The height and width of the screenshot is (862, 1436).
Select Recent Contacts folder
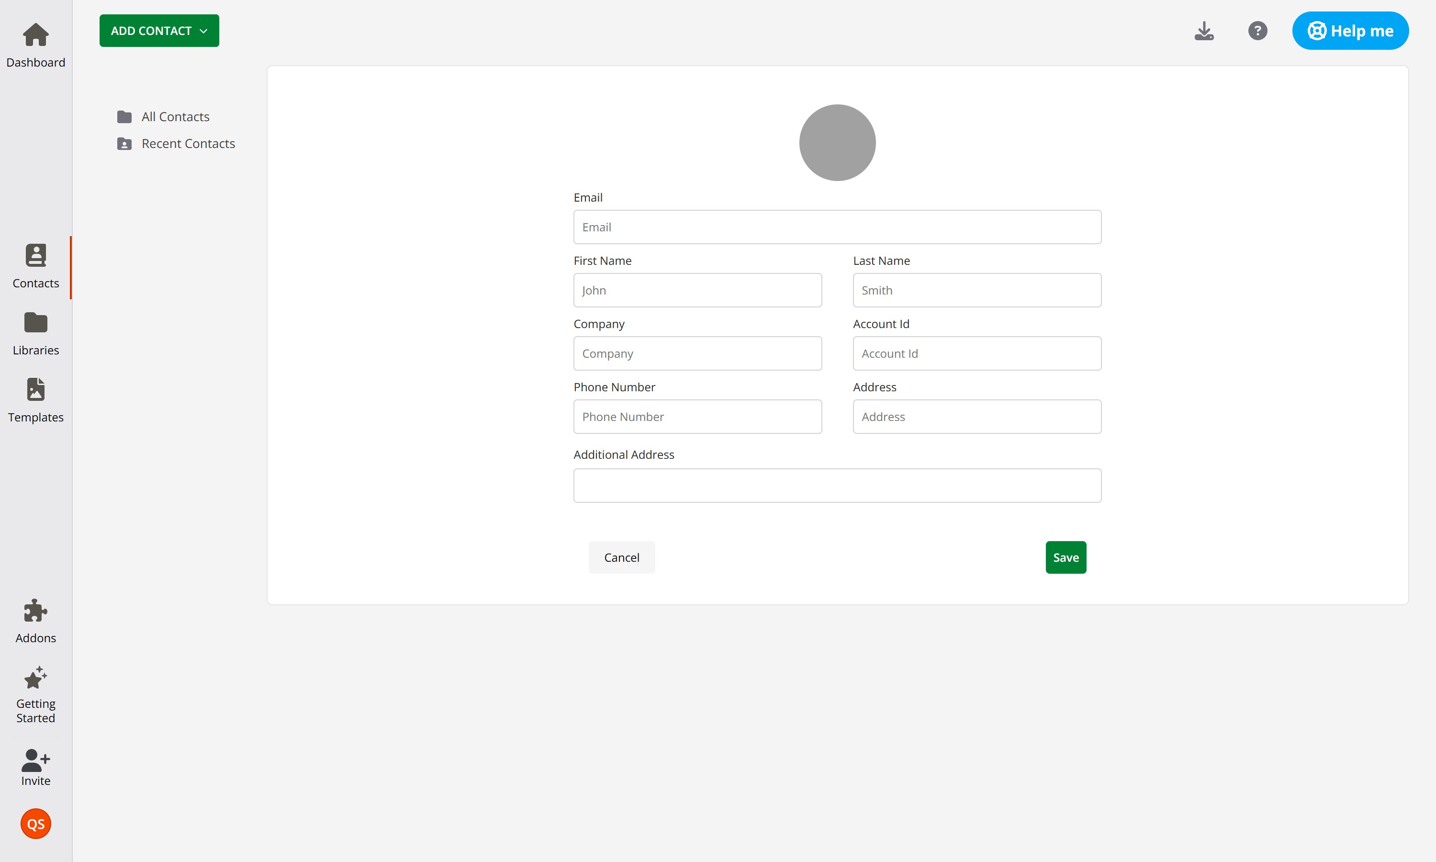click(188, 144)
